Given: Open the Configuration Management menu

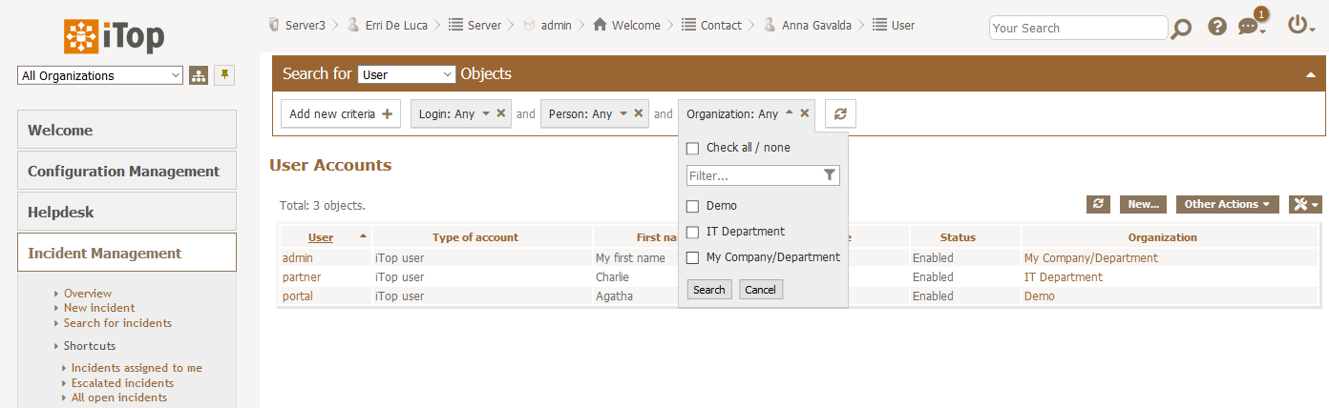Looking at the screenshot, I should 126,172.
